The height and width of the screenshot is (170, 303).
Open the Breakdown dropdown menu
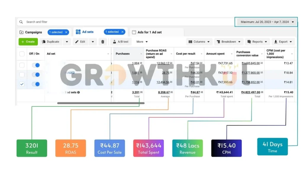pos(228,42)
